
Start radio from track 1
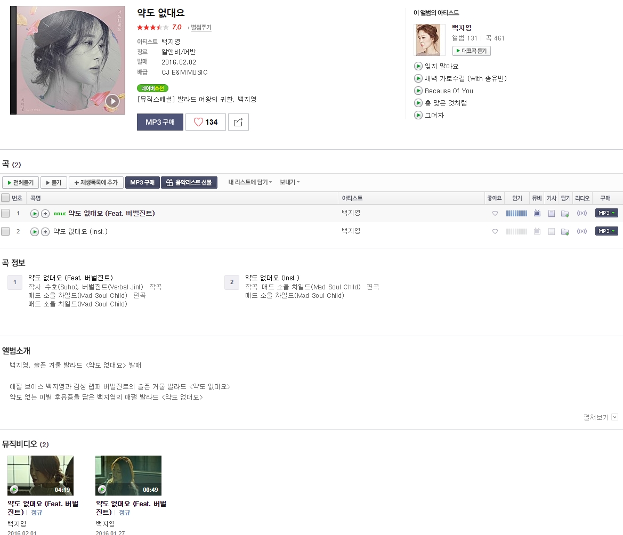pyautogui.click(x=581, y=213)
